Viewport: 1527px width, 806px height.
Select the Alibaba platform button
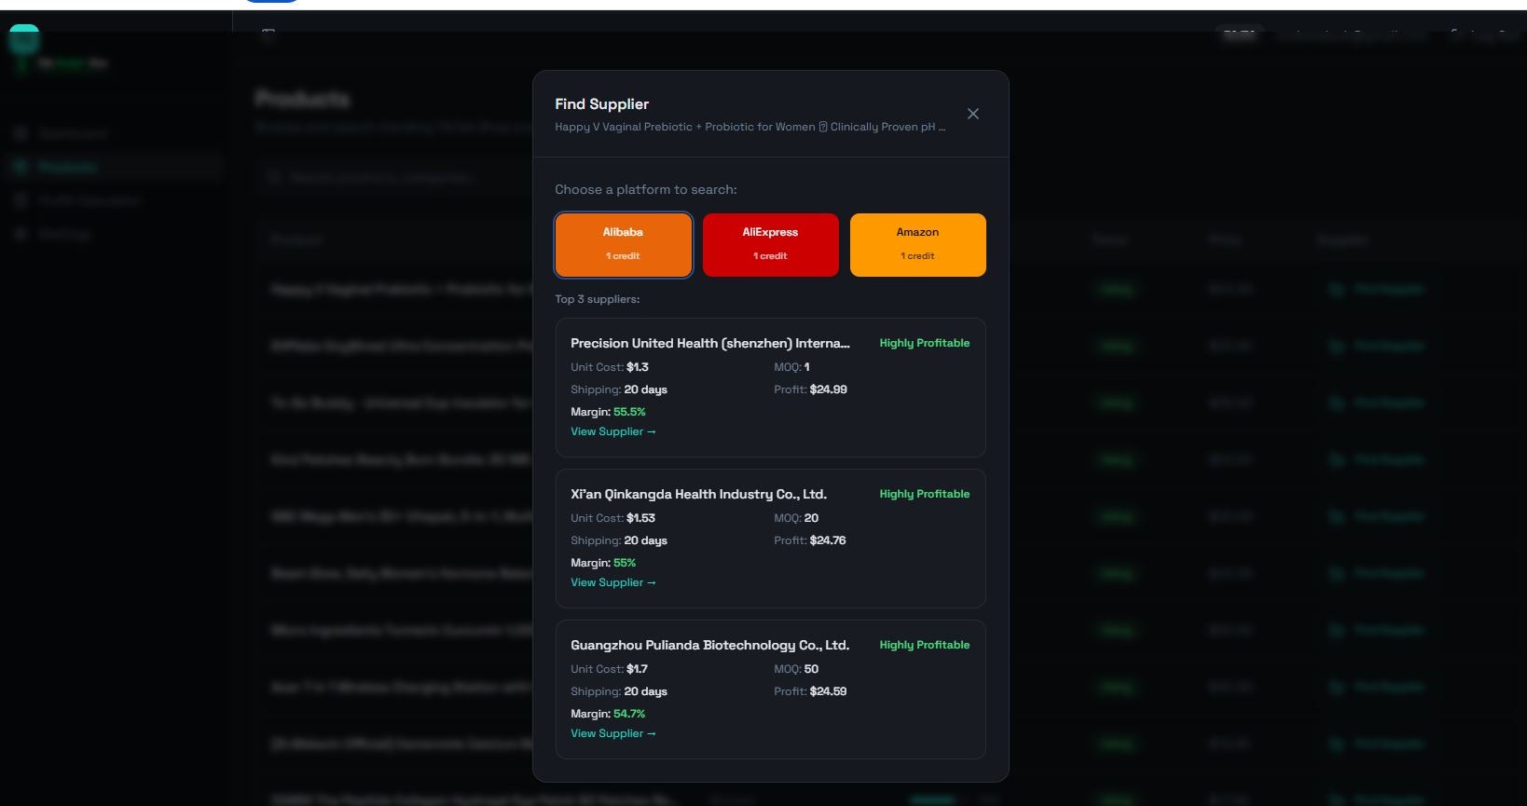tap(624, 245)
